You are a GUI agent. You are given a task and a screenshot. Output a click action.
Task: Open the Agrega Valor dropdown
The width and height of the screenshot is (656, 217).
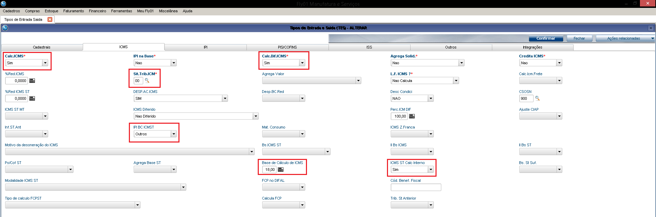coord(358,81)
